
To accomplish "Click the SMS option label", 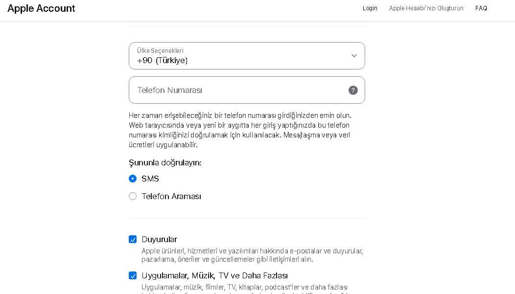I will 150,179.
